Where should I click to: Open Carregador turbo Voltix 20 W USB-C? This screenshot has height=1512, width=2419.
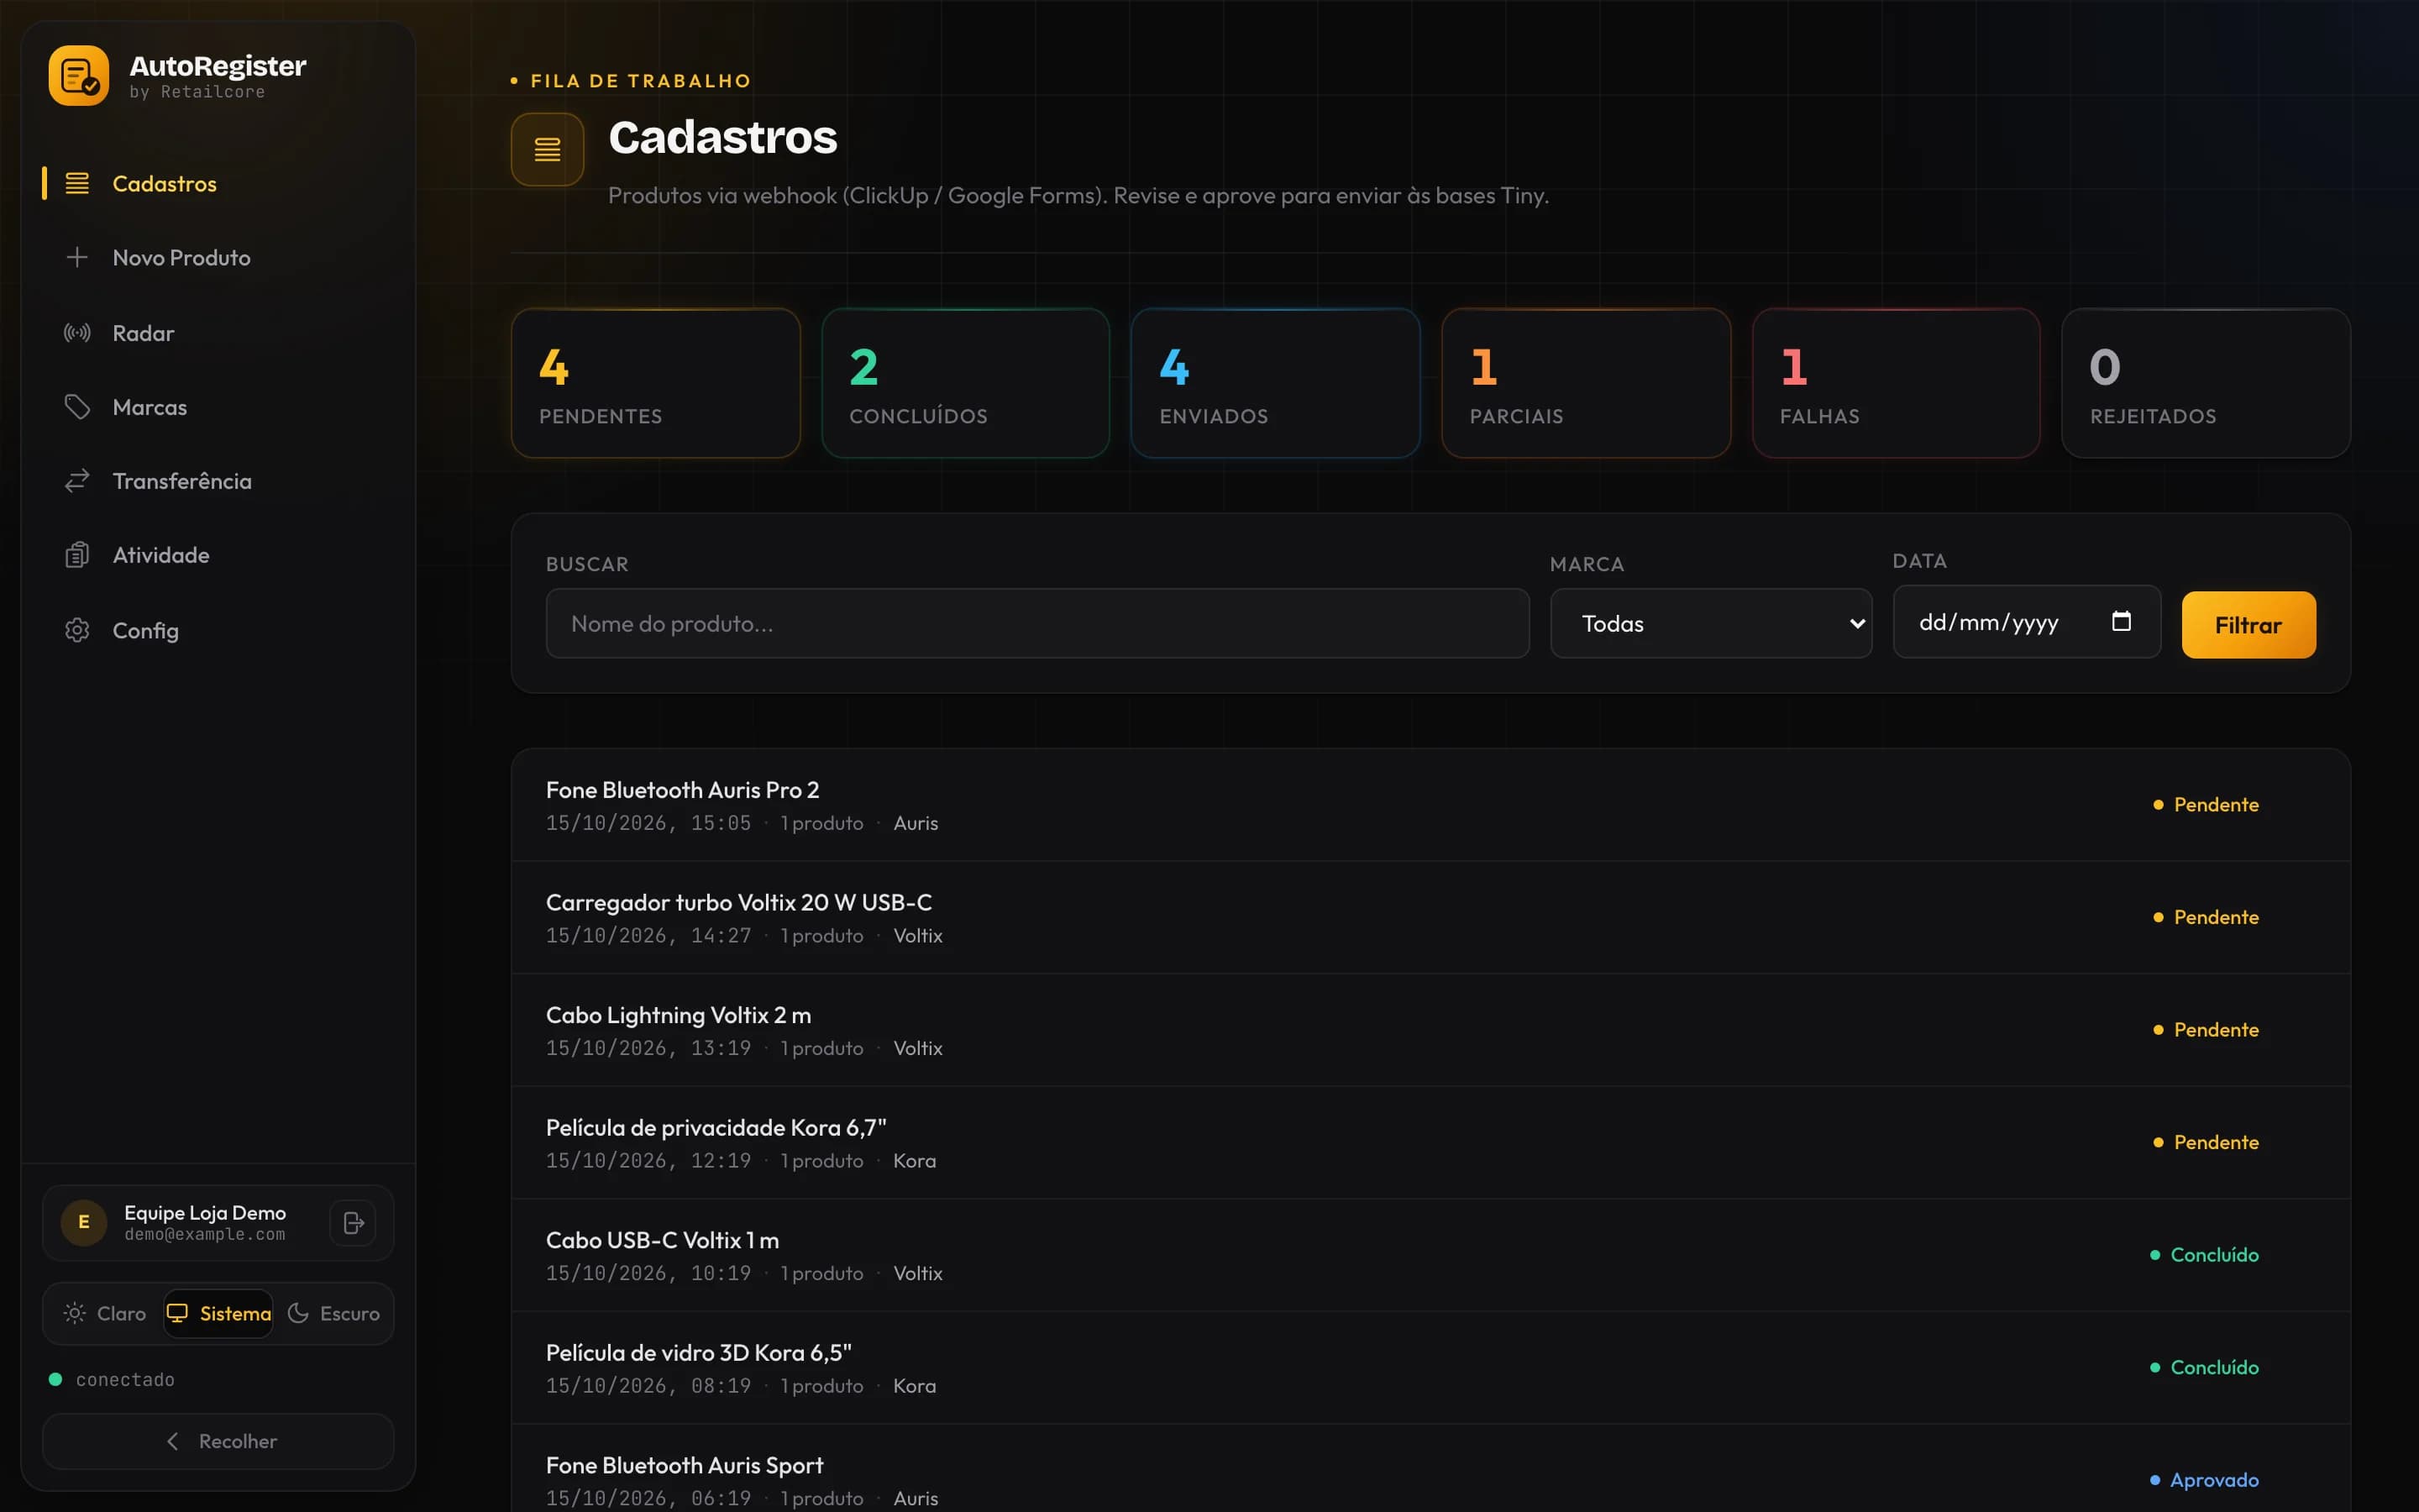coord(1430,918)
